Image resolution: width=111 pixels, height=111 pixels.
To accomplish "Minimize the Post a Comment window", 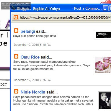I will pos(105,8).
